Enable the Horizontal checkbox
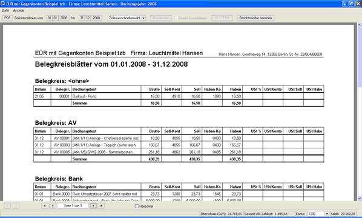The width and height of the screenshot is (362, 218). (x=137, y=206)
